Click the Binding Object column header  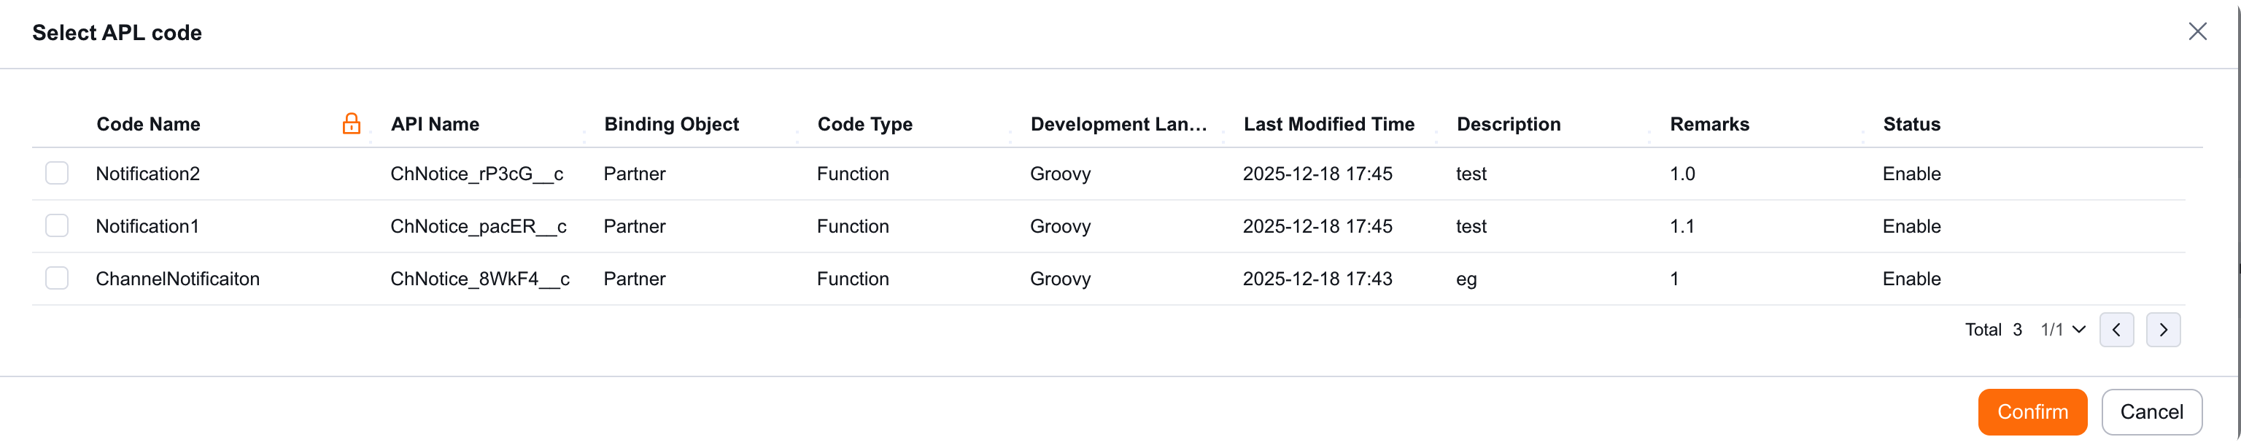(x=672, y=124)
